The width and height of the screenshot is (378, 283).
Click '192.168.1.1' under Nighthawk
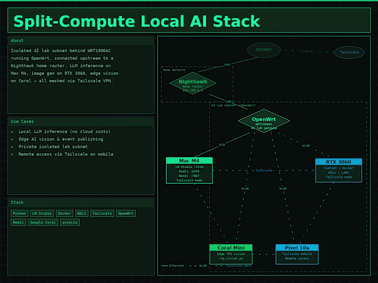193,91
